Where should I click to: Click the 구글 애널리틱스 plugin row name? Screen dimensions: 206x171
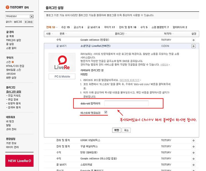coord(89,146)
